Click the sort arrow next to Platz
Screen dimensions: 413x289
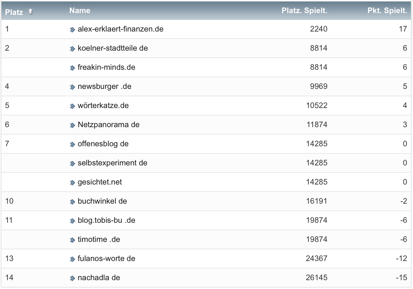(x=30, y=11)
